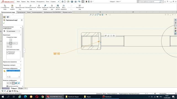Switch to the Анализировать tab
The height and width of the screenshot is (99, 177).
37,12
